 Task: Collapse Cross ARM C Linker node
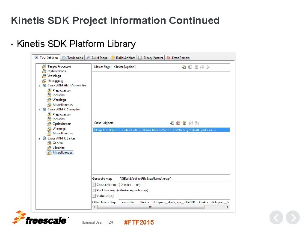click(40, 139)
